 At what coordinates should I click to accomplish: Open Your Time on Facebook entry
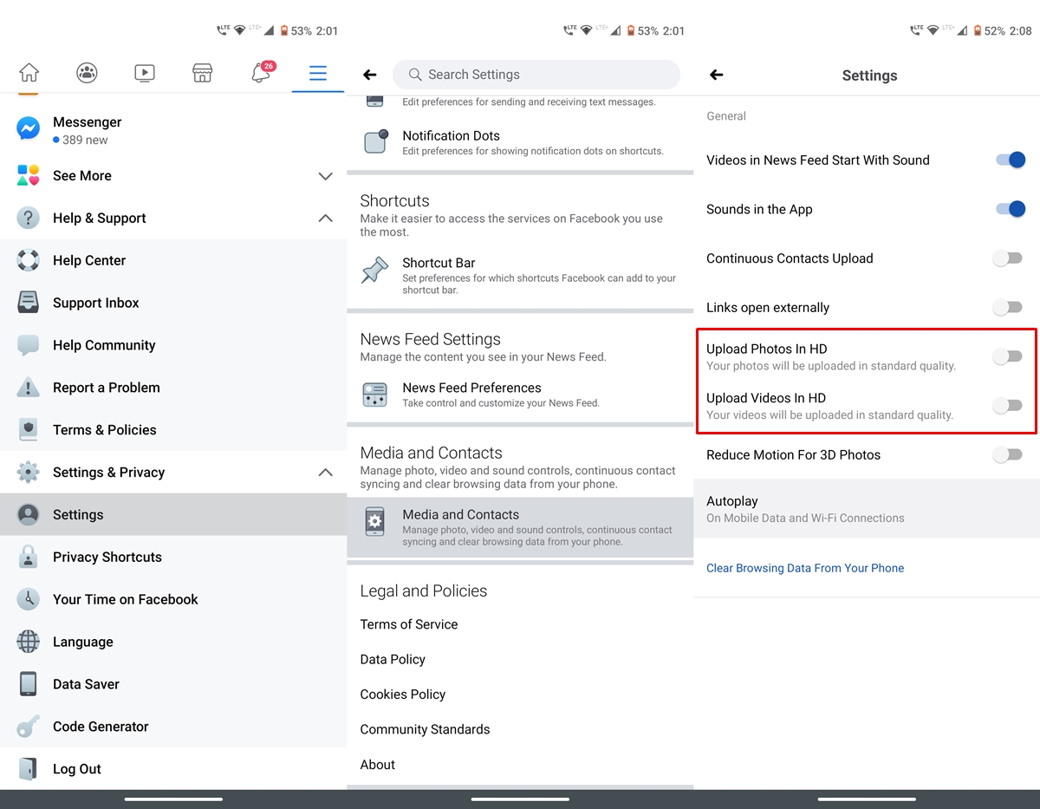pyautogui.click(x=173, y=599)
